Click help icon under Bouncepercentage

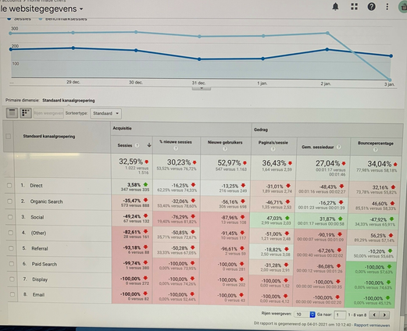point(375,150)
